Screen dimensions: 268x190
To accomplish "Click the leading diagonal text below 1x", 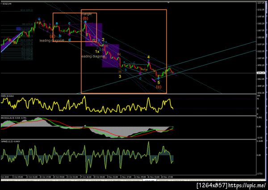I will tap(93, 56).
